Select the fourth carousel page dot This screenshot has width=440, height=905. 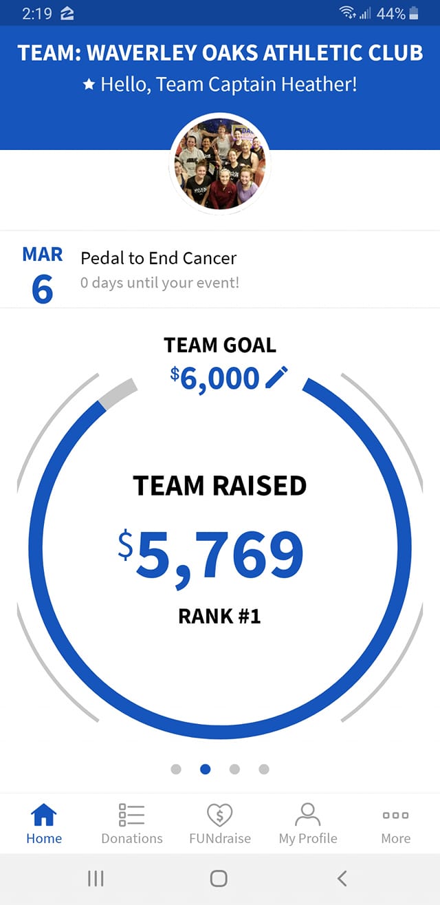264,769
